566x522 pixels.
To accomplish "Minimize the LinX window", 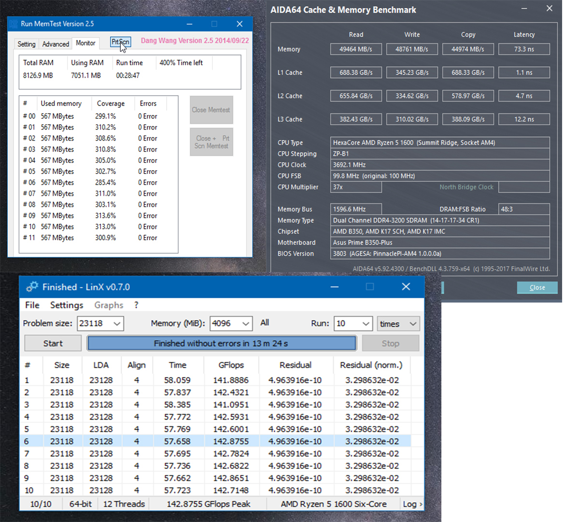I will tap(335, 287).
